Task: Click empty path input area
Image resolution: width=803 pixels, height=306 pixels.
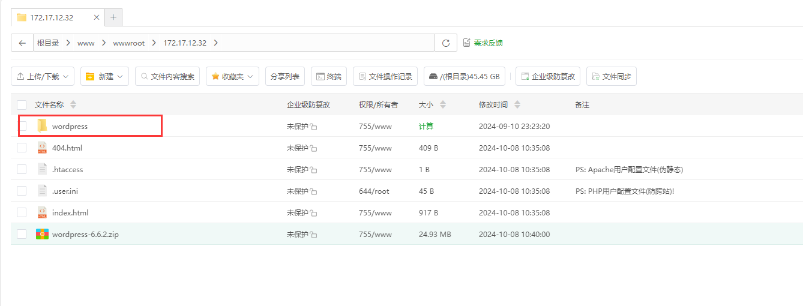Action: pyautogui.click(x=328, y=43)
